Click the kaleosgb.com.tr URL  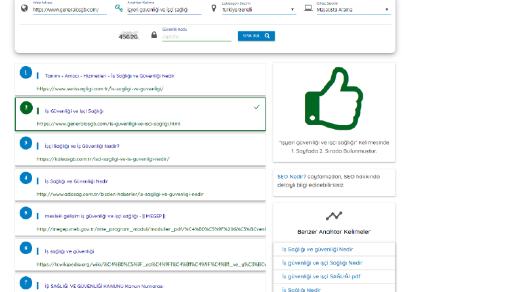pyautogui.click(x=103, y=159)
